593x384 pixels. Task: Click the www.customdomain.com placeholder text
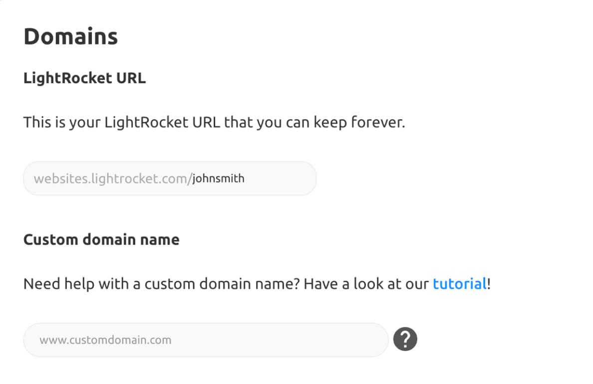105,340
